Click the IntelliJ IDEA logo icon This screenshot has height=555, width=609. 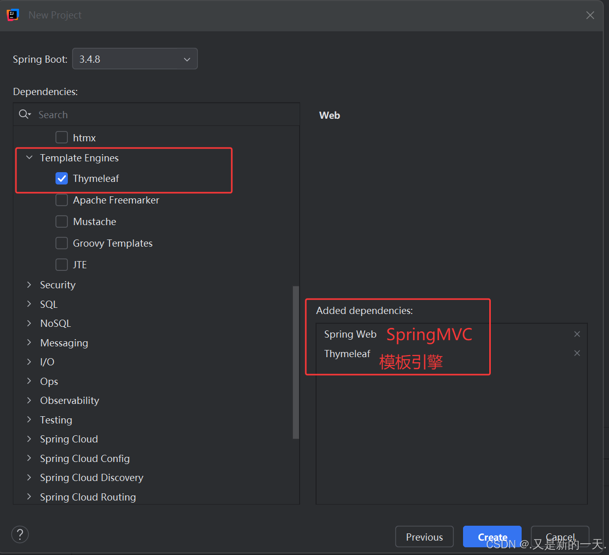(13, 15)
